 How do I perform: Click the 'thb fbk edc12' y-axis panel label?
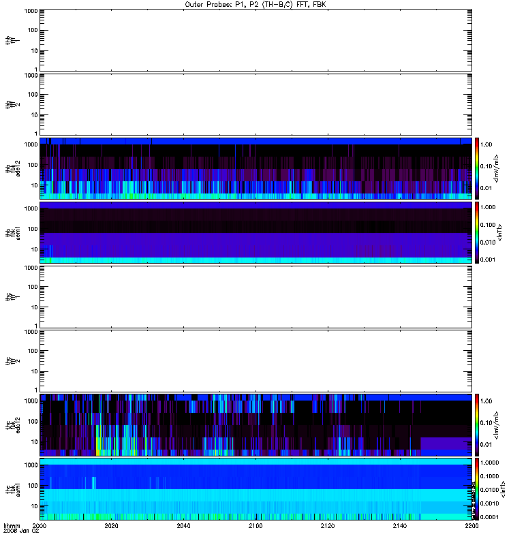(x=12, y=168)
